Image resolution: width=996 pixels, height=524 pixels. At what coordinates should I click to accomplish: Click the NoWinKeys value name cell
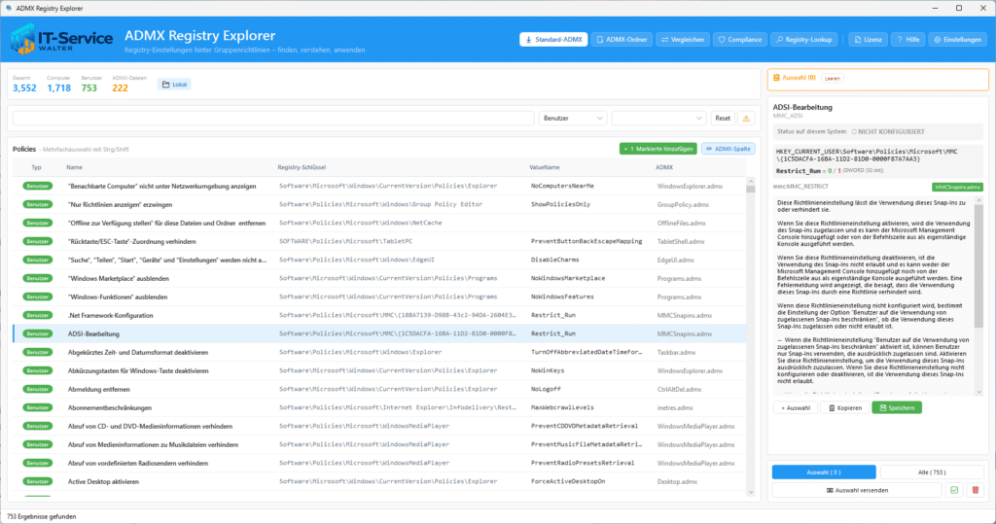point(547,370)
